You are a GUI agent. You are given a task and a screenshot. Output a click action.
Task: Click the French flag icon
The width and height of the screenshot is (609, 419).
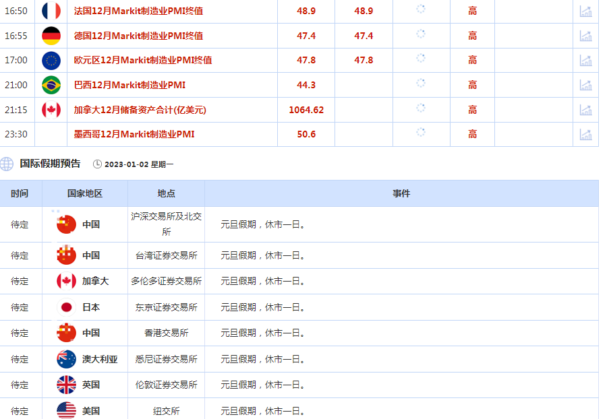(51, 11)
